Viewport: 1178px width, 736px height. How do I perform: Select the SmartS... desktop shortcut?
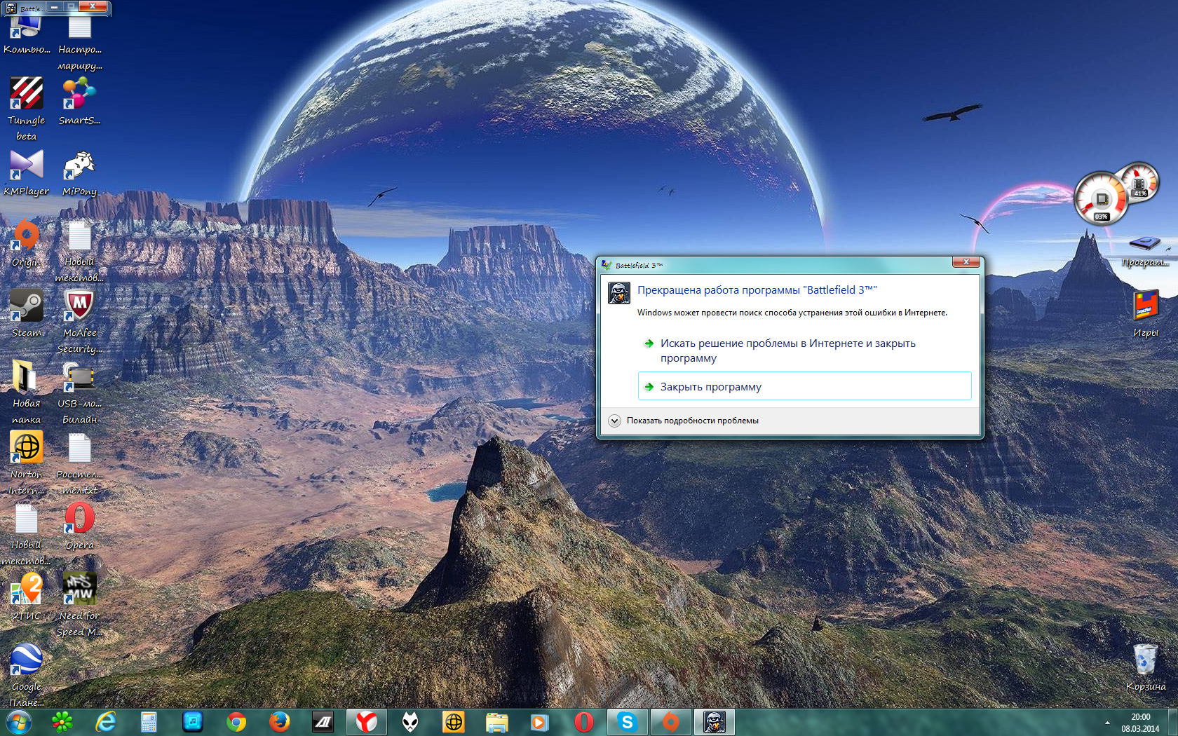click(x=79, y=102)
